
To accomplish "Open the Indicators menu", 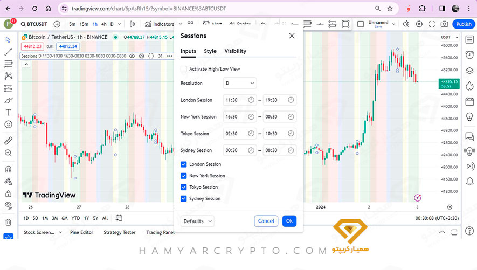I will coord(160,24).
